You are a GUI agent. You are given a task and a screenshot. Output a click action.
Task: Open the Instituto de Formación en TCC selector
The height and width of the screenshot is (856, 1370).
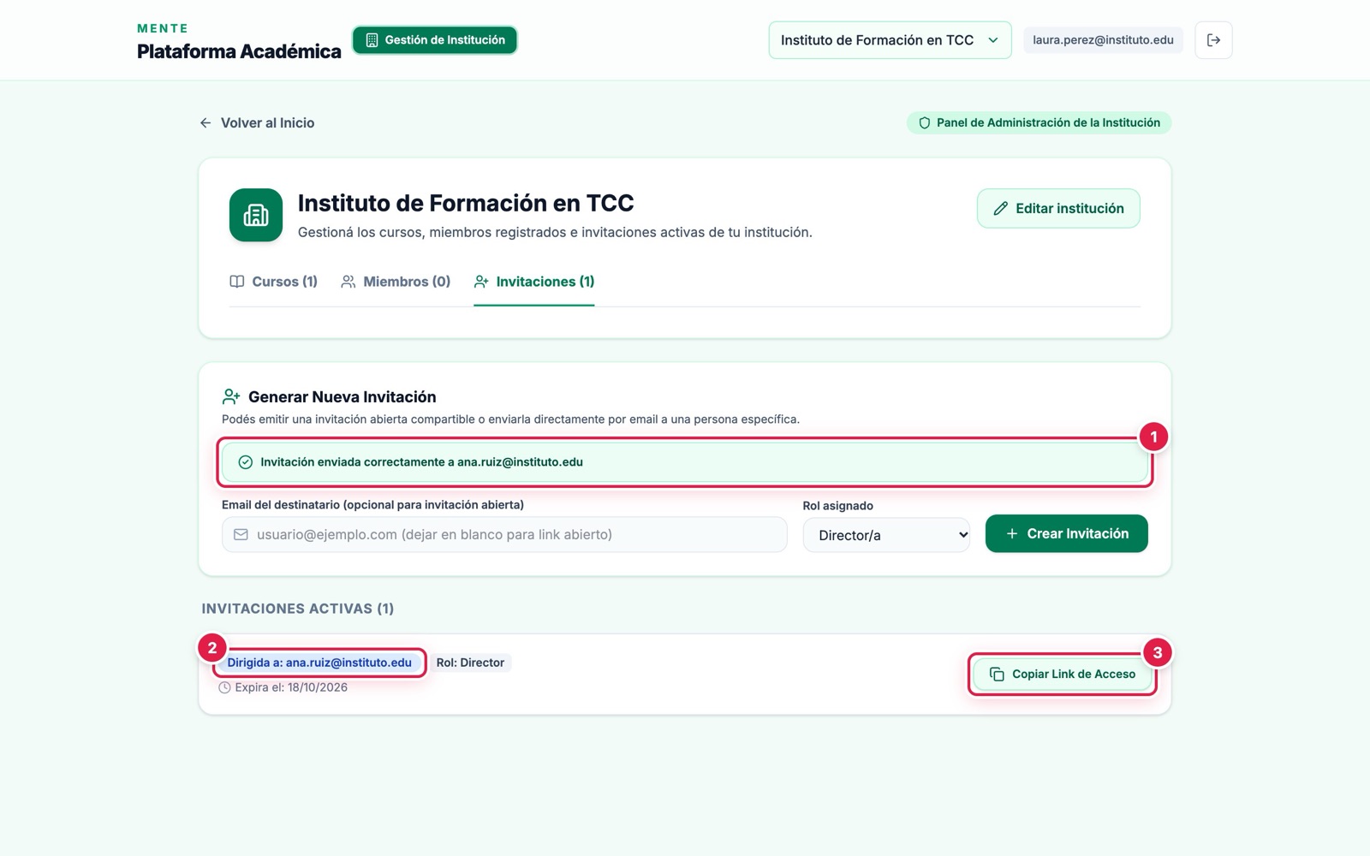coord(890,40)
